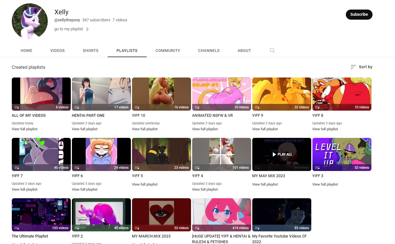Click playlist icon on MY MARCH MIX 2023 thumbnail
The image size is (395, 244).
click(x=137, y=228)
